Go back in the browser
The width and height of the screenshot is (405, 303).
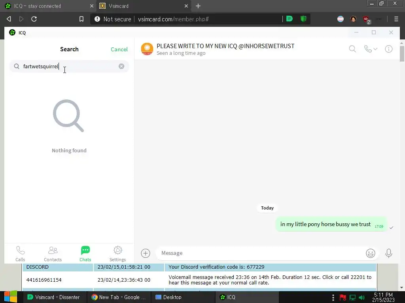pos(9,19)
